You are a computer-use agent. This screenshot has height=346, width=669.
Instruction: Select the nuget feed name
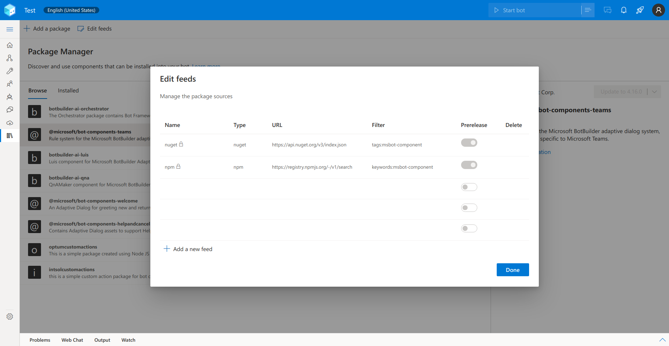coord(171,145)
